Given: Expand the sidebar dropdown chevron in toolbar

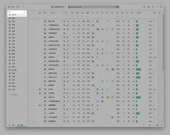Looking at the screenshot, I should [21, 7].
